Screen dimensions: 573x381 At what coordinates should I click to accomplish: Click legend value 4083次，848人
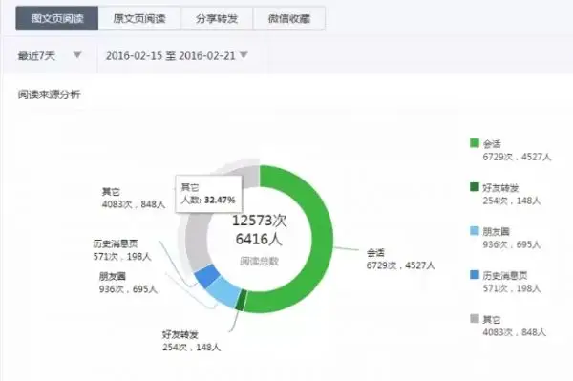click(x=514, y=332)
